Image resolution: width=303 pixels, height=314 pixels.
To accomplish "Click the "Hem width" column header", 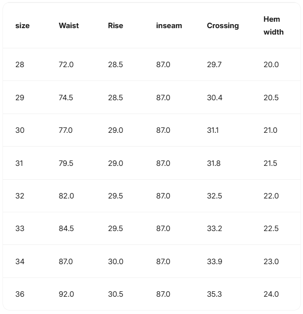I will (x=273, y=26).
